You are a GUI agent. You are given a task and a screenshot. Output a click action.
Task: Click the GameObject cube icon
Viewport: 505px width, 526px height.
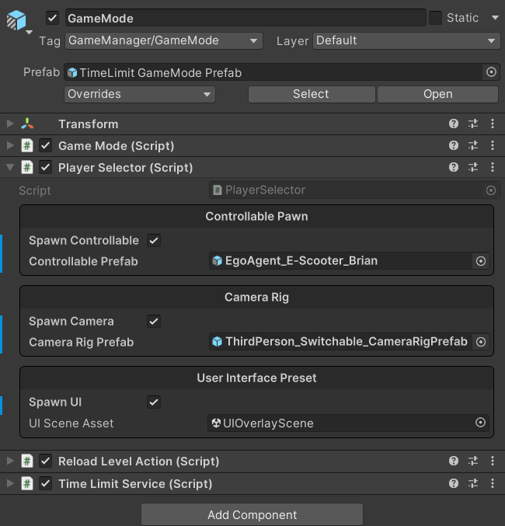[16, 20]
